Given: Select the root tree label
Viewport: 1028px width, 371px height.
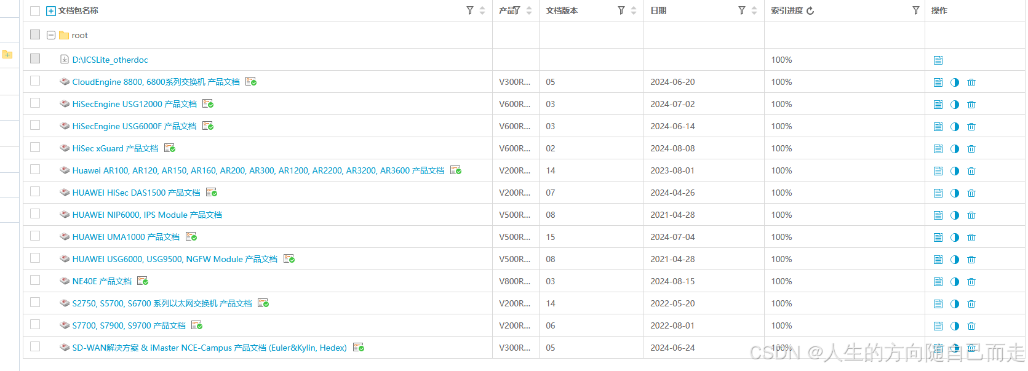Looking at the screenshot, I should point(80,35).
